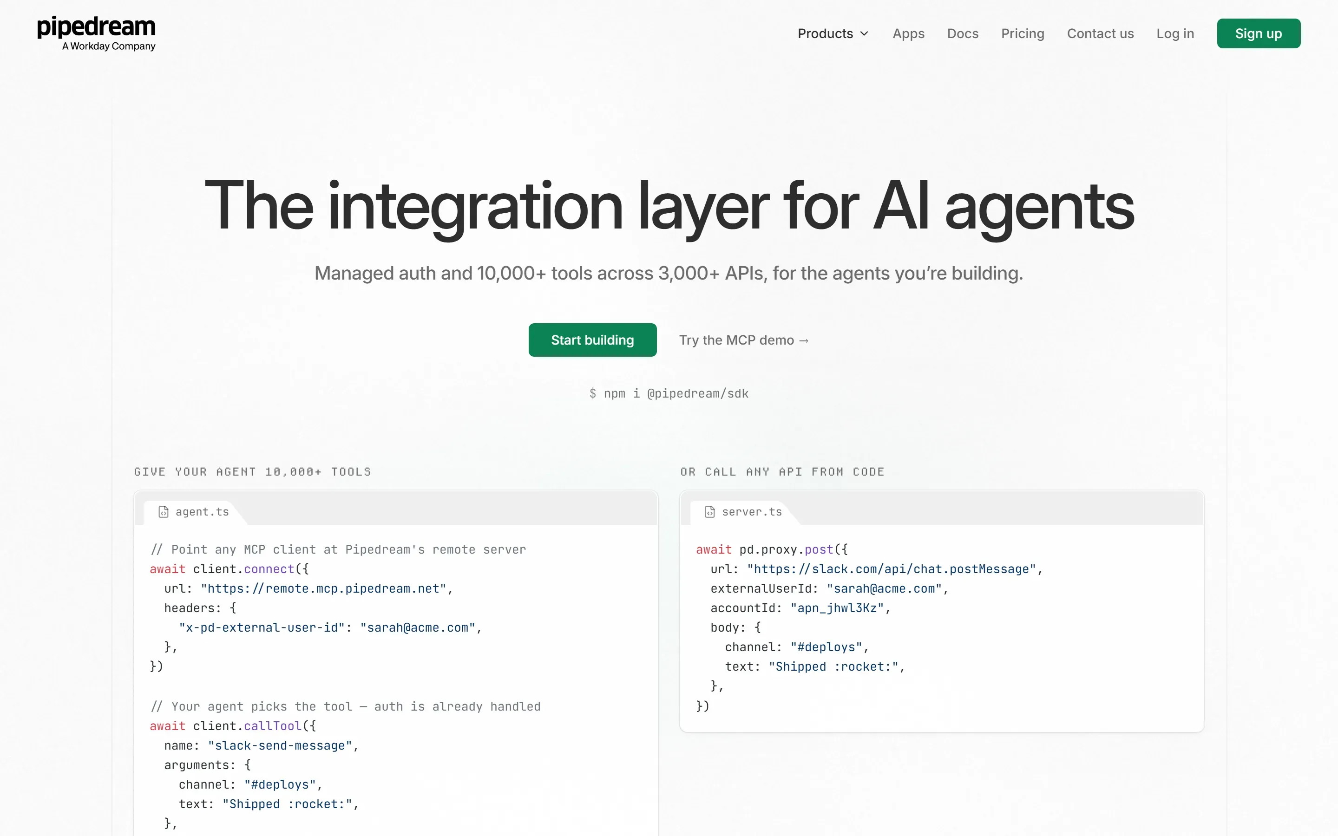Screen dimensions: 1338x836
Task: Go to Apps page
Action: point(908,34)
